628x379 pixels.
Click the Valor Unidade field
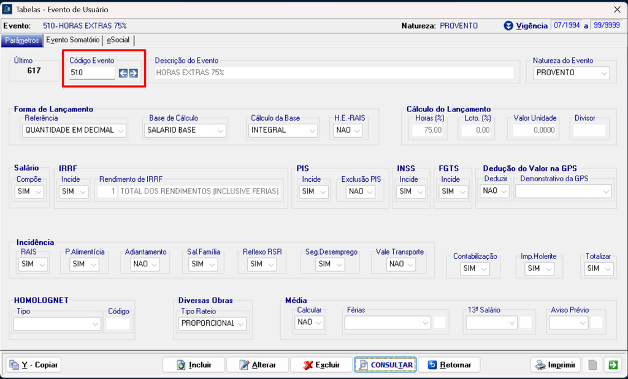click(535, 130)
